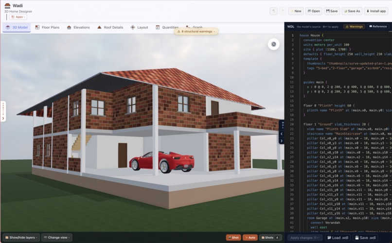Click the 'wall east' code line
This screenshot has width=392, height=243.
click(319, 227)
